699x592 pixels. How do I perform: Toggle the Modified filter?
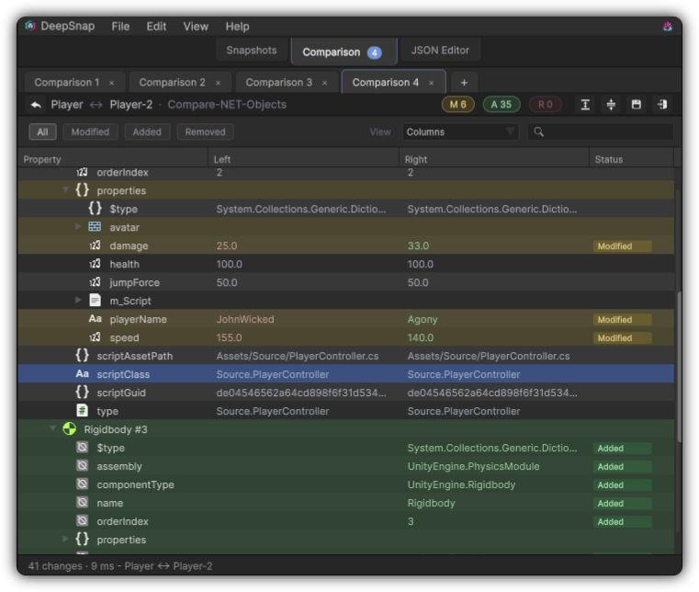(90, 132)
